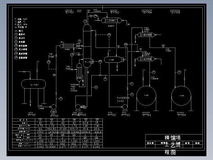Select table cell 552.83
Viewport: 213px width, 160px height.
point(52,129)
